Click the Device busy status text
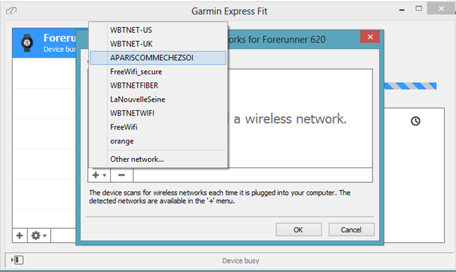This screenshot has width=456, height=272. click(x=241, y=261)
